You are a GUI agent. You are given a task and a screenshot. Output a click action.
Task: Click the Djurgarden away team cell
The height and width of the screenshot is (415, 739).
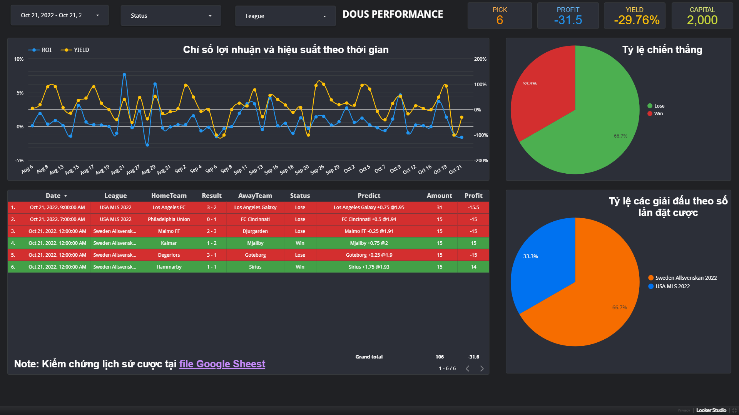coord(255,231)
